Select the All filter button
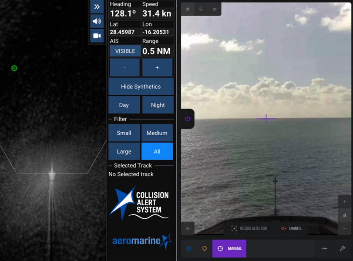 [157, 151]
